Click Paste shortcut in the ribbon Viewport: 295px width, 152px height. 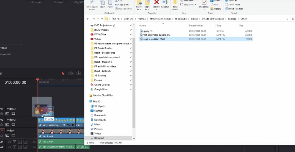point(123,9)
